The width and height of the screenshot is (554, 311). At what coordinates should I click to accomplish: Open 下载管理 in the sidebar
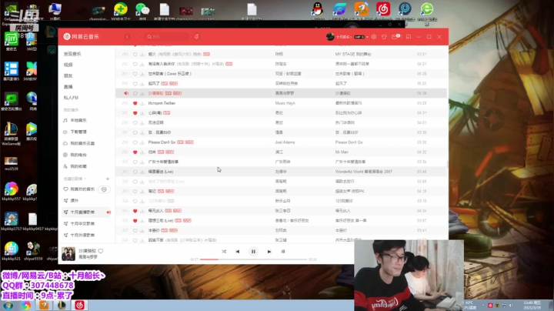click(x=78, y=132)
